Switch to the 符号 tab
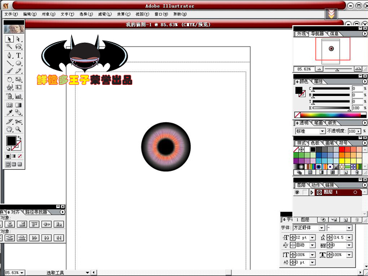 [343, 143]
